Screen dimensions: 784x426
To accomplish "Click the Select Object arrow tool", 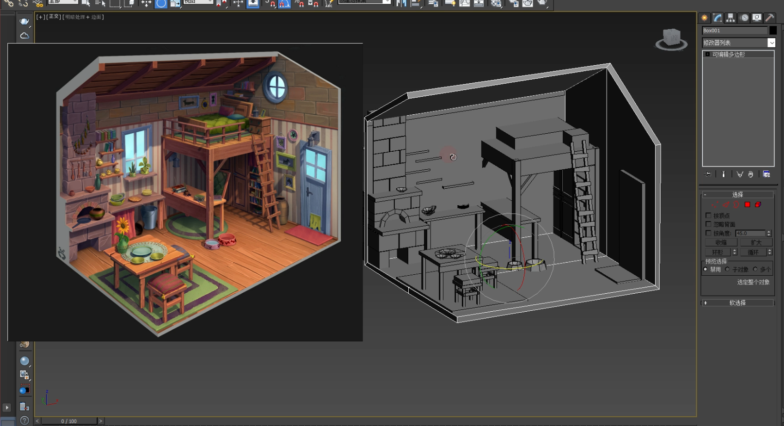I will click(x=86, y=3).
